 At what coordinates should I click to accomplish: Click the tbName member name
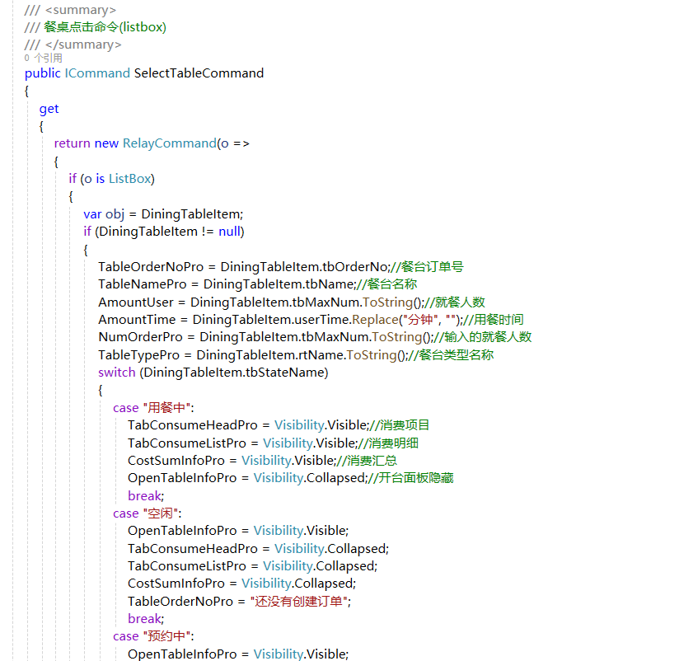[330, 284]
